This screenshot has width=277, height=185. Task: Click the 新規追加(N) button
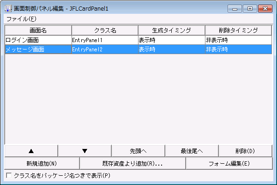(x=42, y=163)
